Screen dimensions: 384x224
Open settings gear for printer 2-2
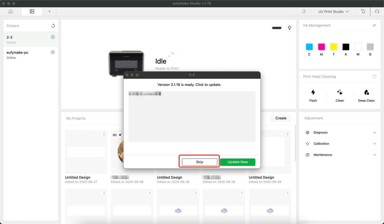[53, 37]
